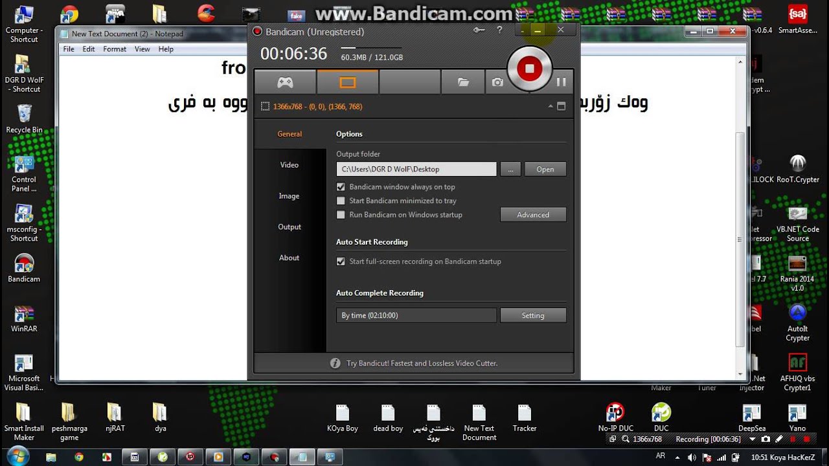Viewport: 829px width, 466px height.
Task: Capture a screenshot with the camera icon
Action: (x=497, y=82)
